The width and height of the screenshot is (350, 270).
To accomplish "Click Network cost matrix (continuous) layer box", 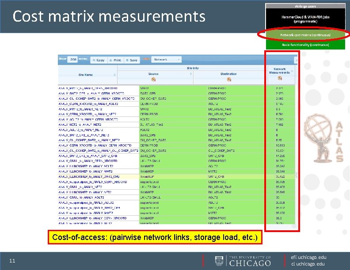I will (305, 35).
